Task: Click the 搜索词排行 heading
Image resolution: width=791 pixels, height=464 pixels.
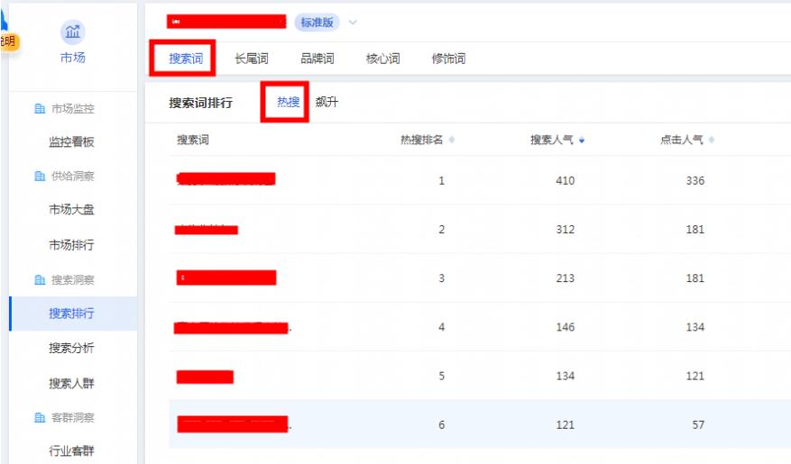Action: click(x=201, y=103)
